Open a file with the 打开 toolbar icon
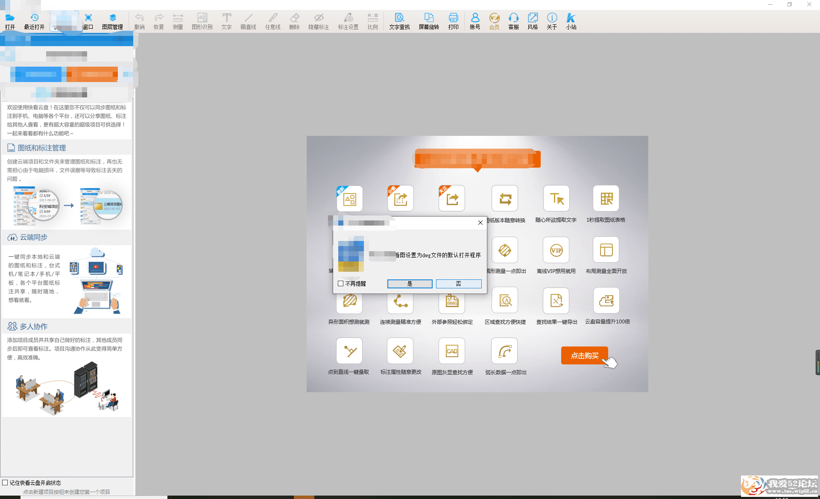The height and width of the screenshot is (499, 820). click(10, 21)
